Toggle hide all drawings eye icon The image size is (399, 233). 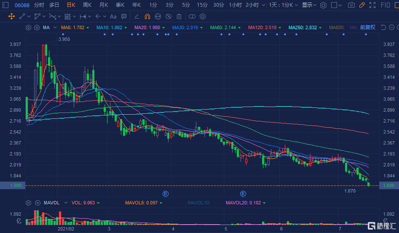pyautogui.click(x=168, y=16)
